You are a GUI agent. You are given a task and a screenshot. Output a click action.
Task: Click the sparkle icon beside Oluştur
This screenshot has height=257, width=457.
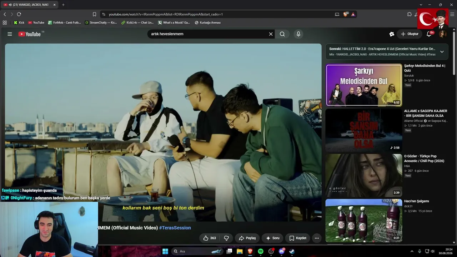(392, 34)
